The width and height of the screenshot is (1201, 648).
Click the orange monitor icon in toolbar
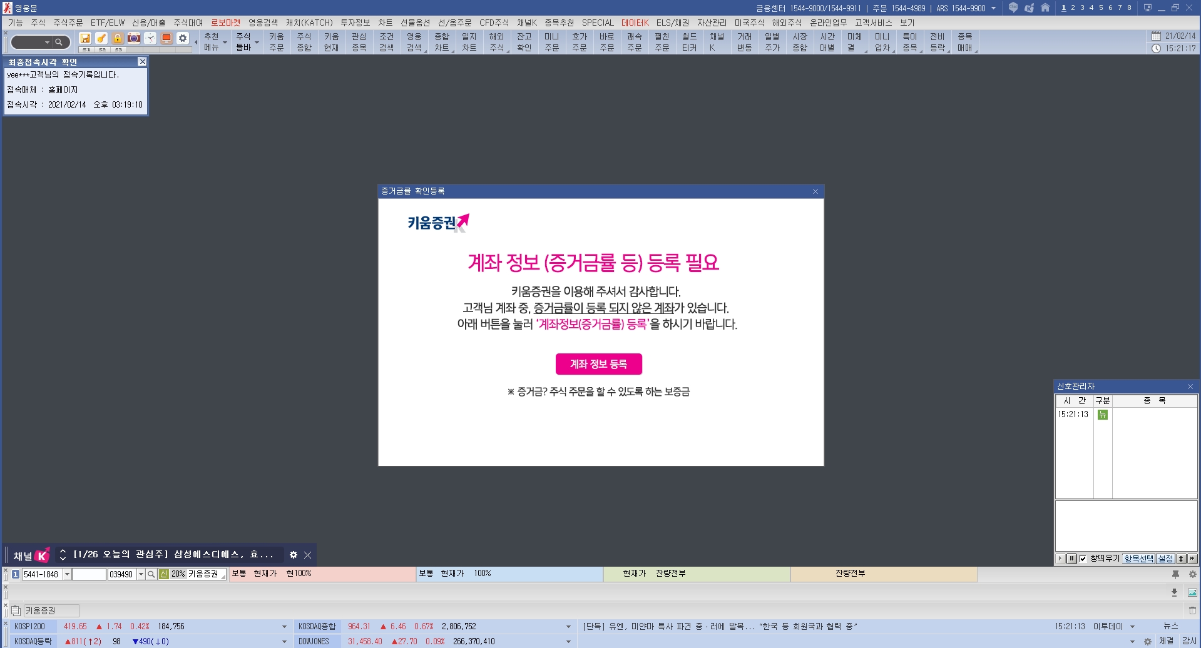pos(166,38)
